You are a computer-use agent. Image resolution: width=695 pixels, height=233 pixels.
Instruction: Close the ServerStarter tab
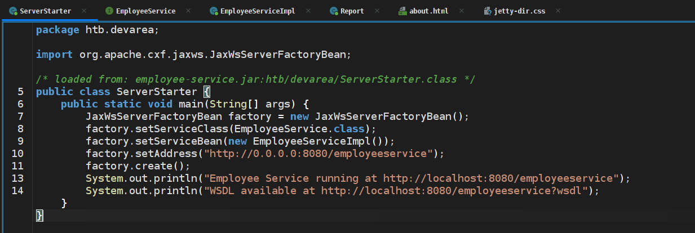(84, 11)
